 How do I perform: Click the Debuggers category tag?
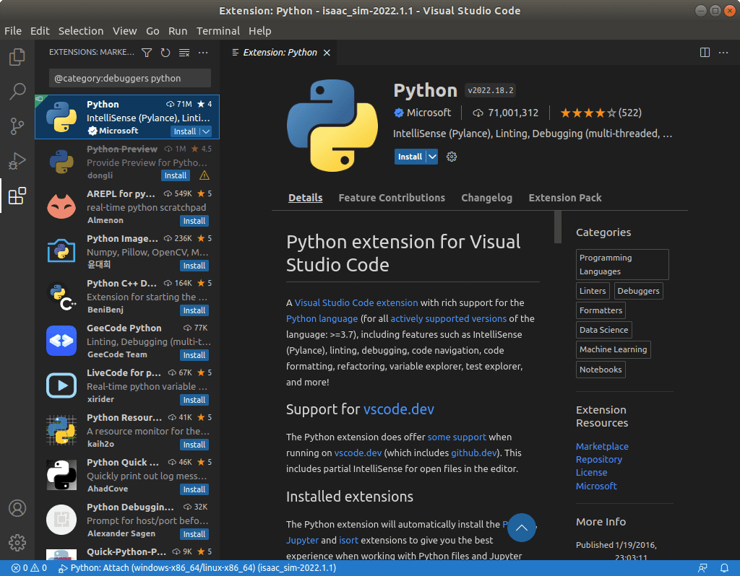(639, 291)
